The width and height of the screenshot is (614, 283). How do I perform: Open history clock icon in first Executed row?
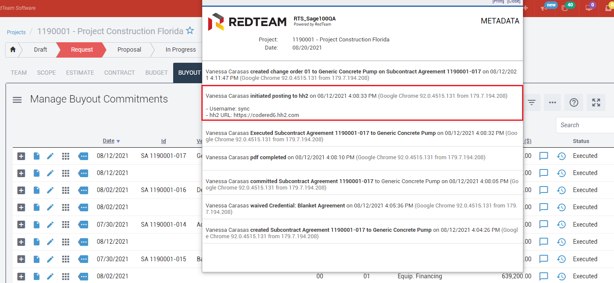[x=561, y=156]
